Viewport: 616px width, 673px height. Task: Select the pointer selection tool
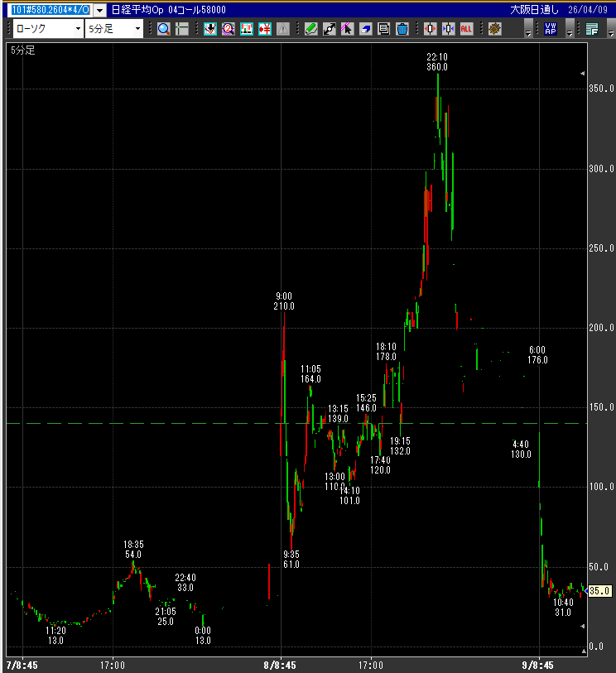pyautogui.click(x=347, y=29)
